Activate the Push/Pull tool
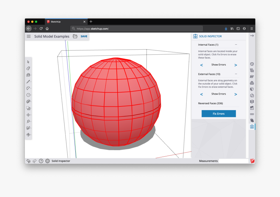280x197 pixels. click(28, 108)
